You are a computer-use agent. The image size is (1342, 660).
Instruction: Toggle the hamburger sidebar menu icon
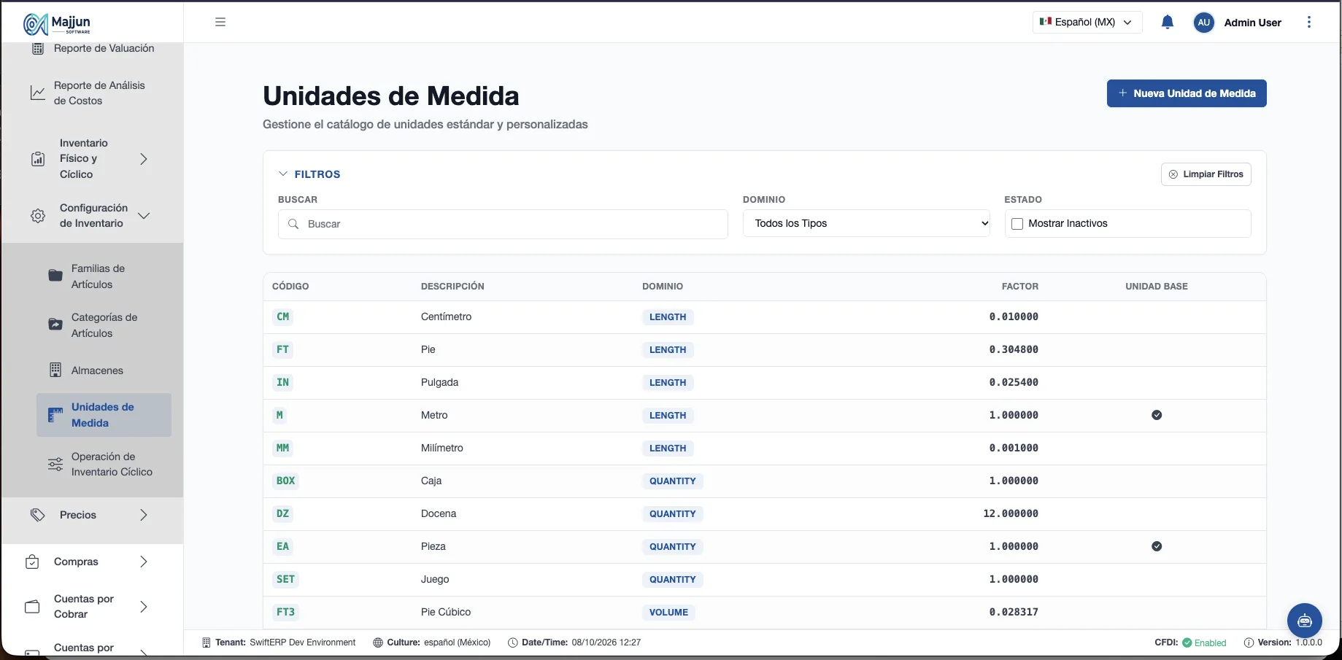pyautogui.click(x=220, y=22)
